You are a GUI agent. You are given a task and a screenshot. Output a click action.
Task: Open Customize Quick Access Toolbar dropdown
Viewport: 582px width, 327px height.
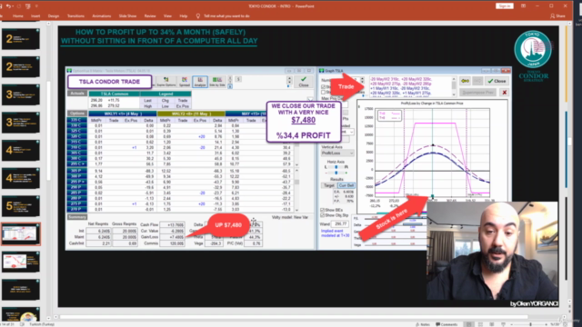click(x=36, y=6)
